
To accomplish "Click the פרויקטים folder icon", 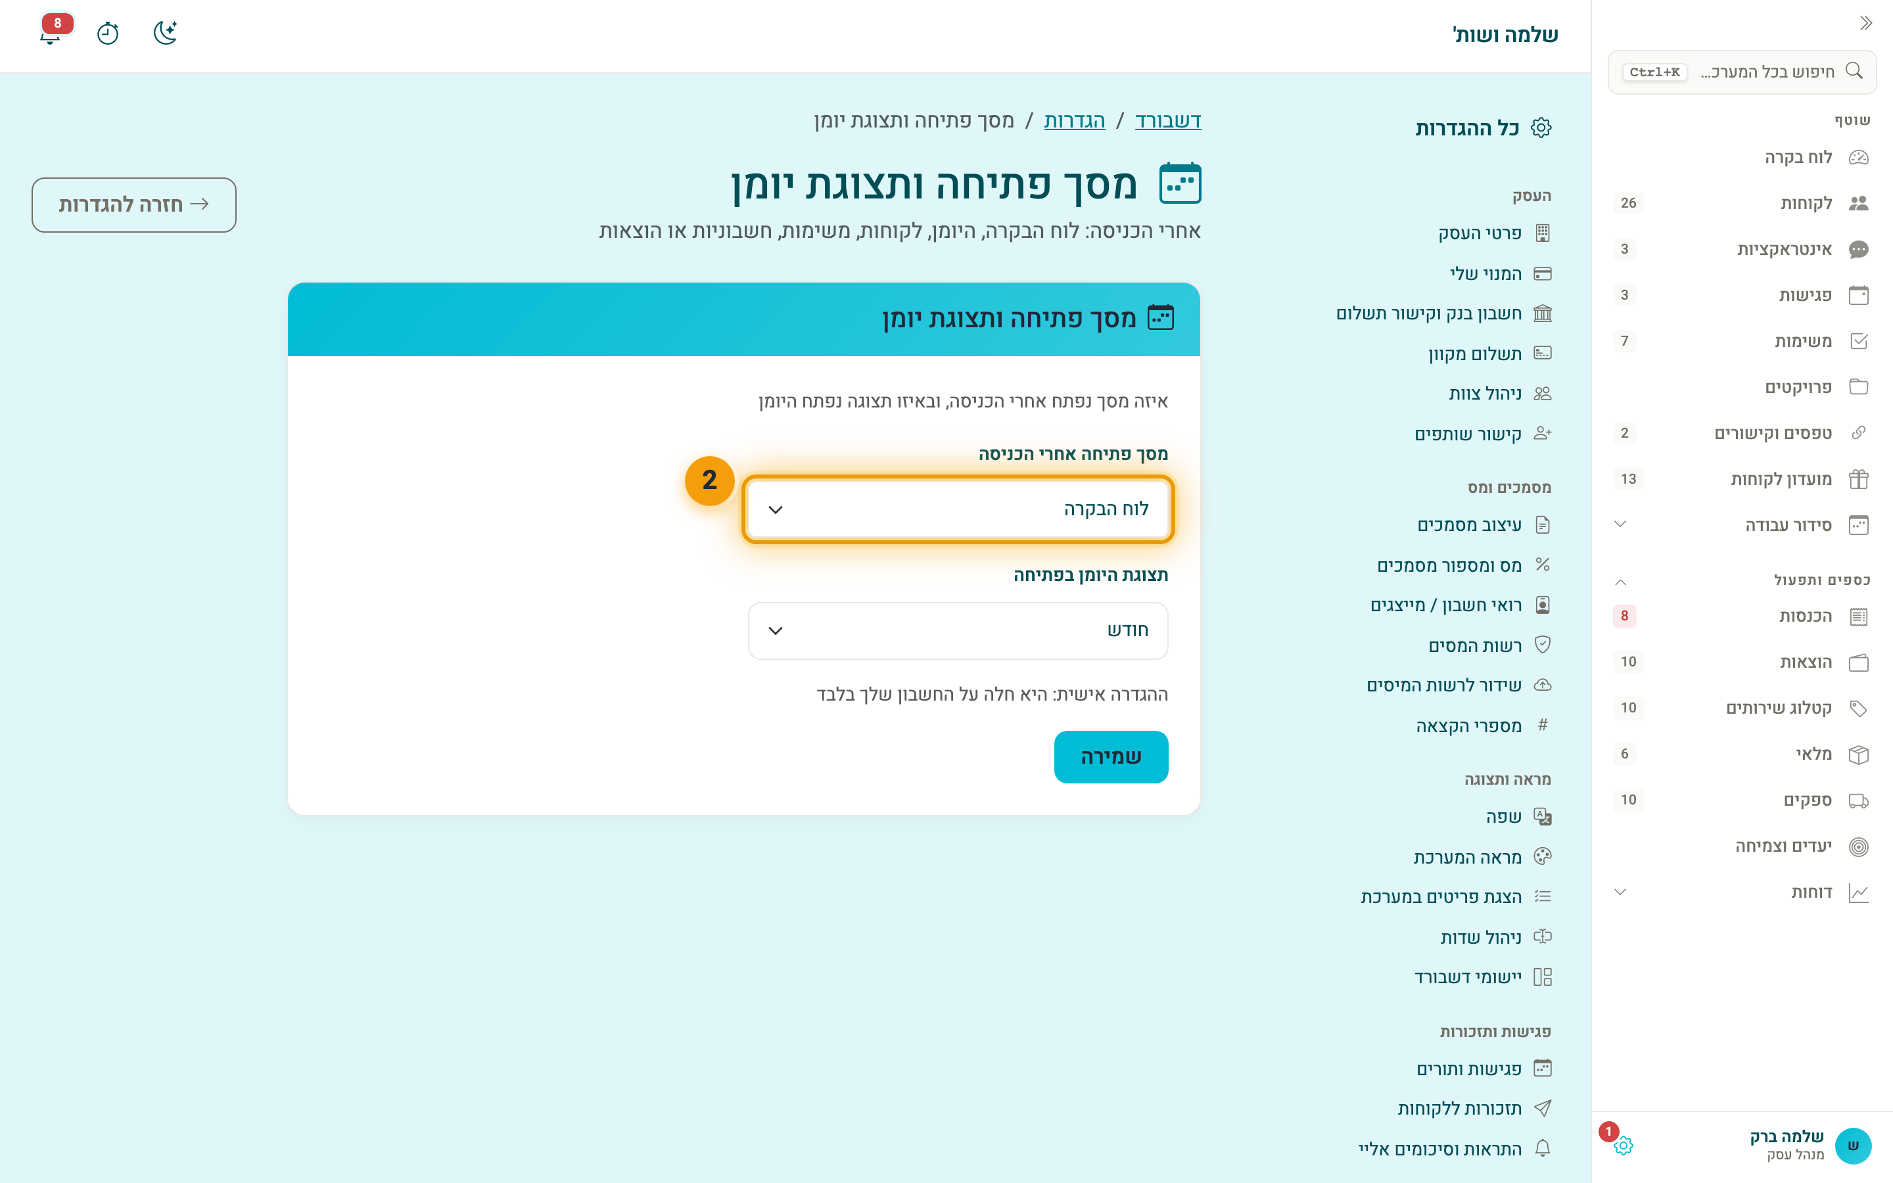I will click(1859, 387).
